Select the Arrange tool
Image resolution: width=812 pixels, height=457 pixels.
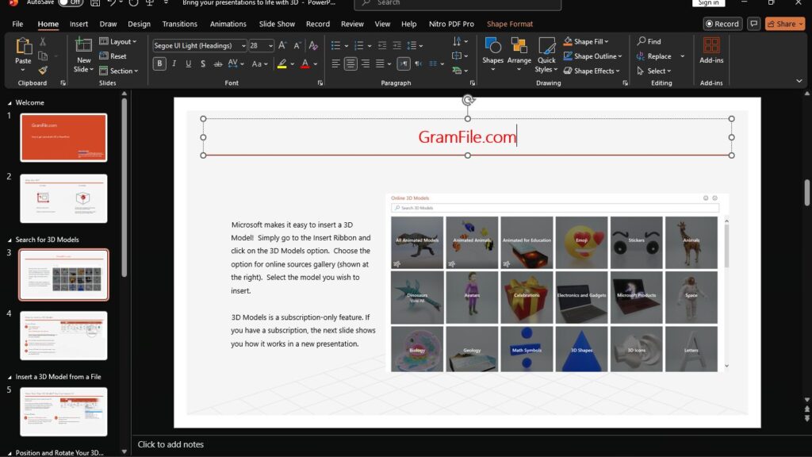pos(519,56)
